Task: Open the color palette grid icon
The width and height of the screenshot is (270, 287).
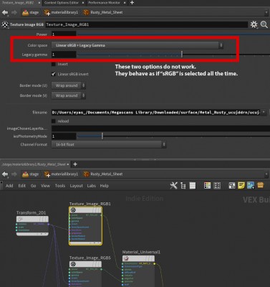Action: (207, 186)
